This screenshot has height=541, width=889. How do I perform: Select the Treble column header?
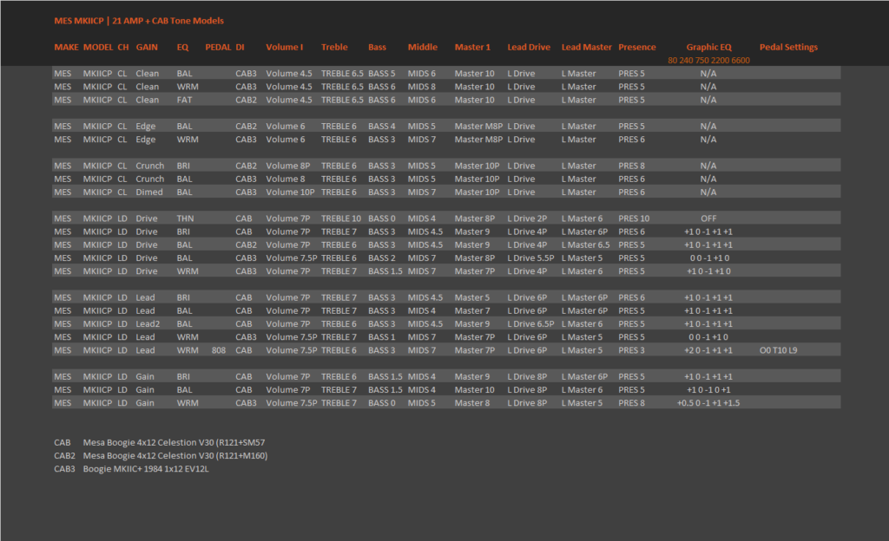tap(334, 48)
